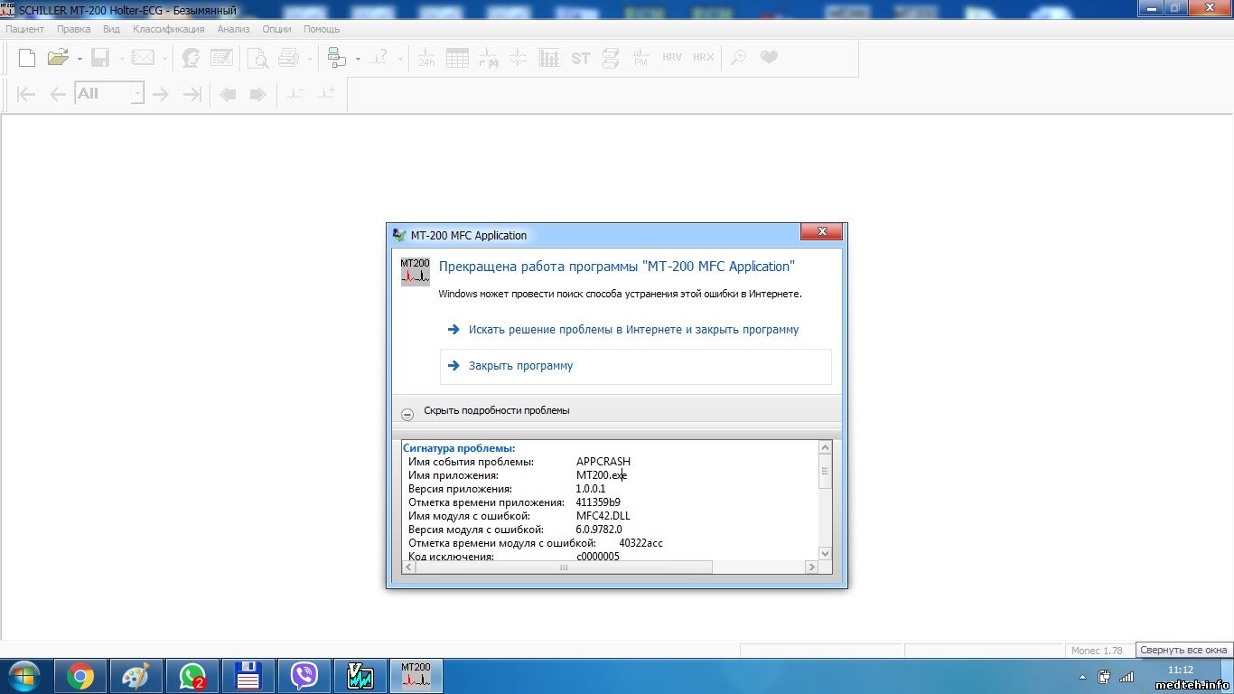Click the heart icon in toolbar
Screen dimensions: 1234x694
pyautogui.click(x=769, y=58)
